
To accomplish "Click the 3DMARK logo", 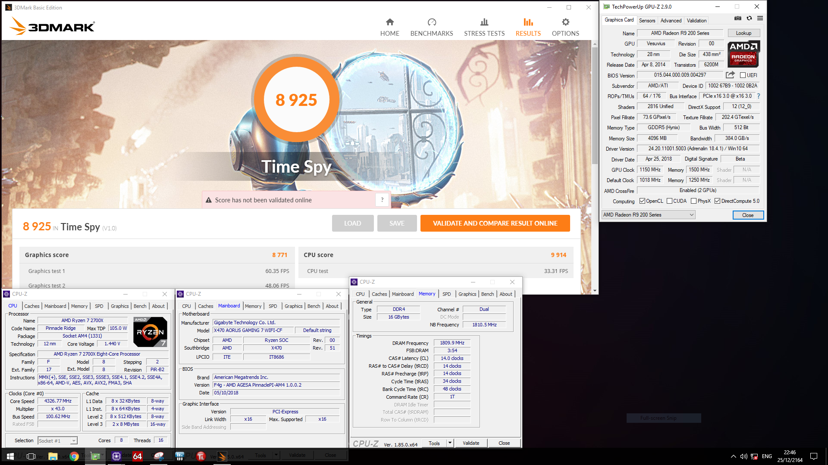I will pos(52,26).
